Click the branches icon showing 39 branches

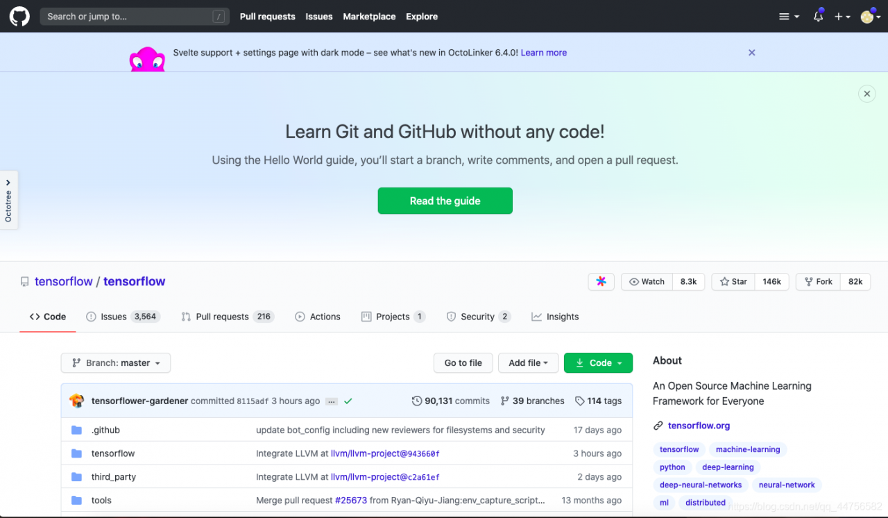(x=504, y=401)
